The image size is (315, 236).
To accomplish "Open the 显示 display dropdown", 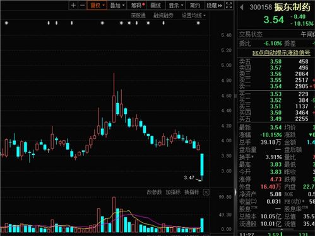I will click(176, 6).
